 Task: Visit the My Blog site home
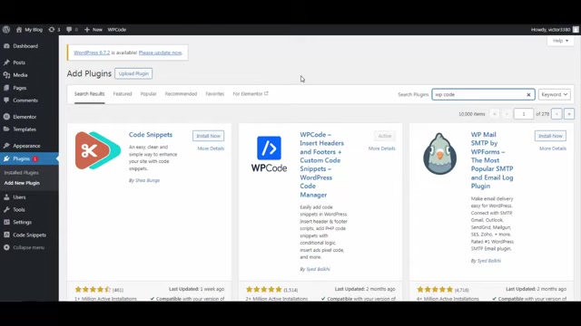tap(29, 30)
